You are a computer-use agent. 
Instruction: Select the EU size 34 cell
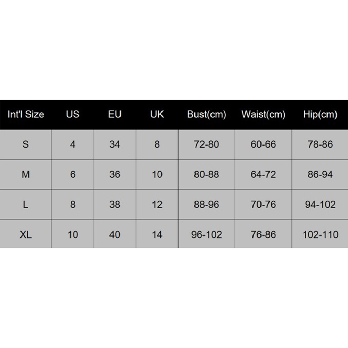point(115,144)
